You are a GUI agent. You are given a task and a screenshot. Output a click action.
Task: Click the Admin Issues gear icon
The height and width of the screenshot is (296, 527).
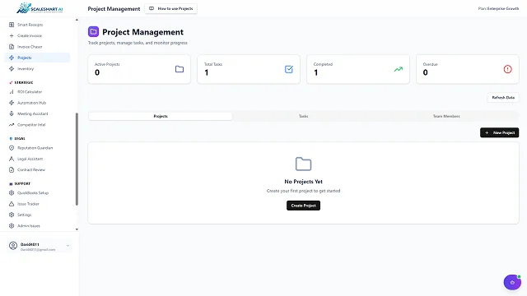[x=12, y=226]
